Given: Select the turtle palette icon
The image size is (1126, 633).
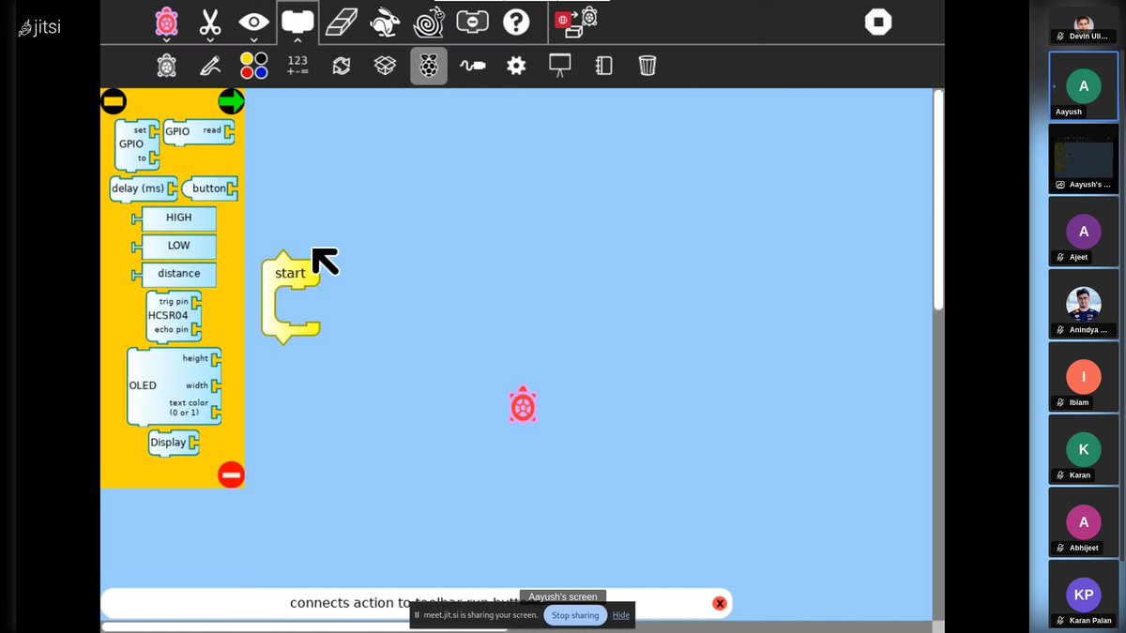Looking at the screenshot, I should pos(166,66).
